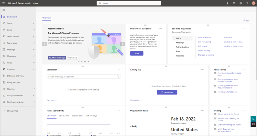Viewport: 257px width, 136px height.
Task: Click the Enhanced encryption shield icon
Action: (4, 76)
